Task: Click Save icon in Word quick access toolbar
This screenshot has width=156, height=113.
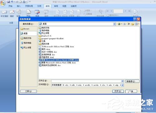Action: 8,2
